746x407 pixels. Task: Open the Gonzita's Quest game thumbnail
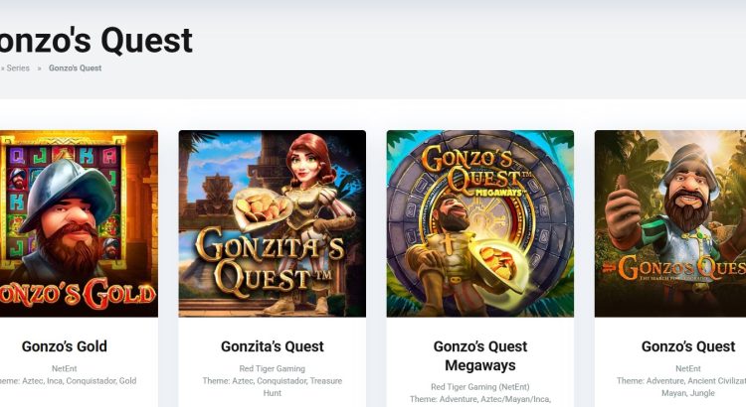tap(273, 223)
